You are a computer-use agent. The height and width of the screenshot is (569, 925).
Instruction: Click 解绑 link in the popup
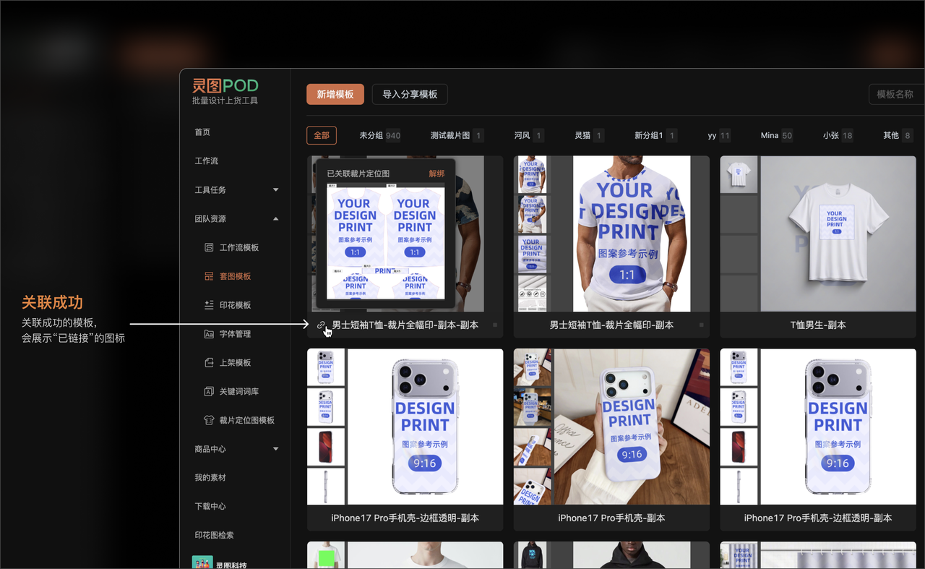(436, 174)
